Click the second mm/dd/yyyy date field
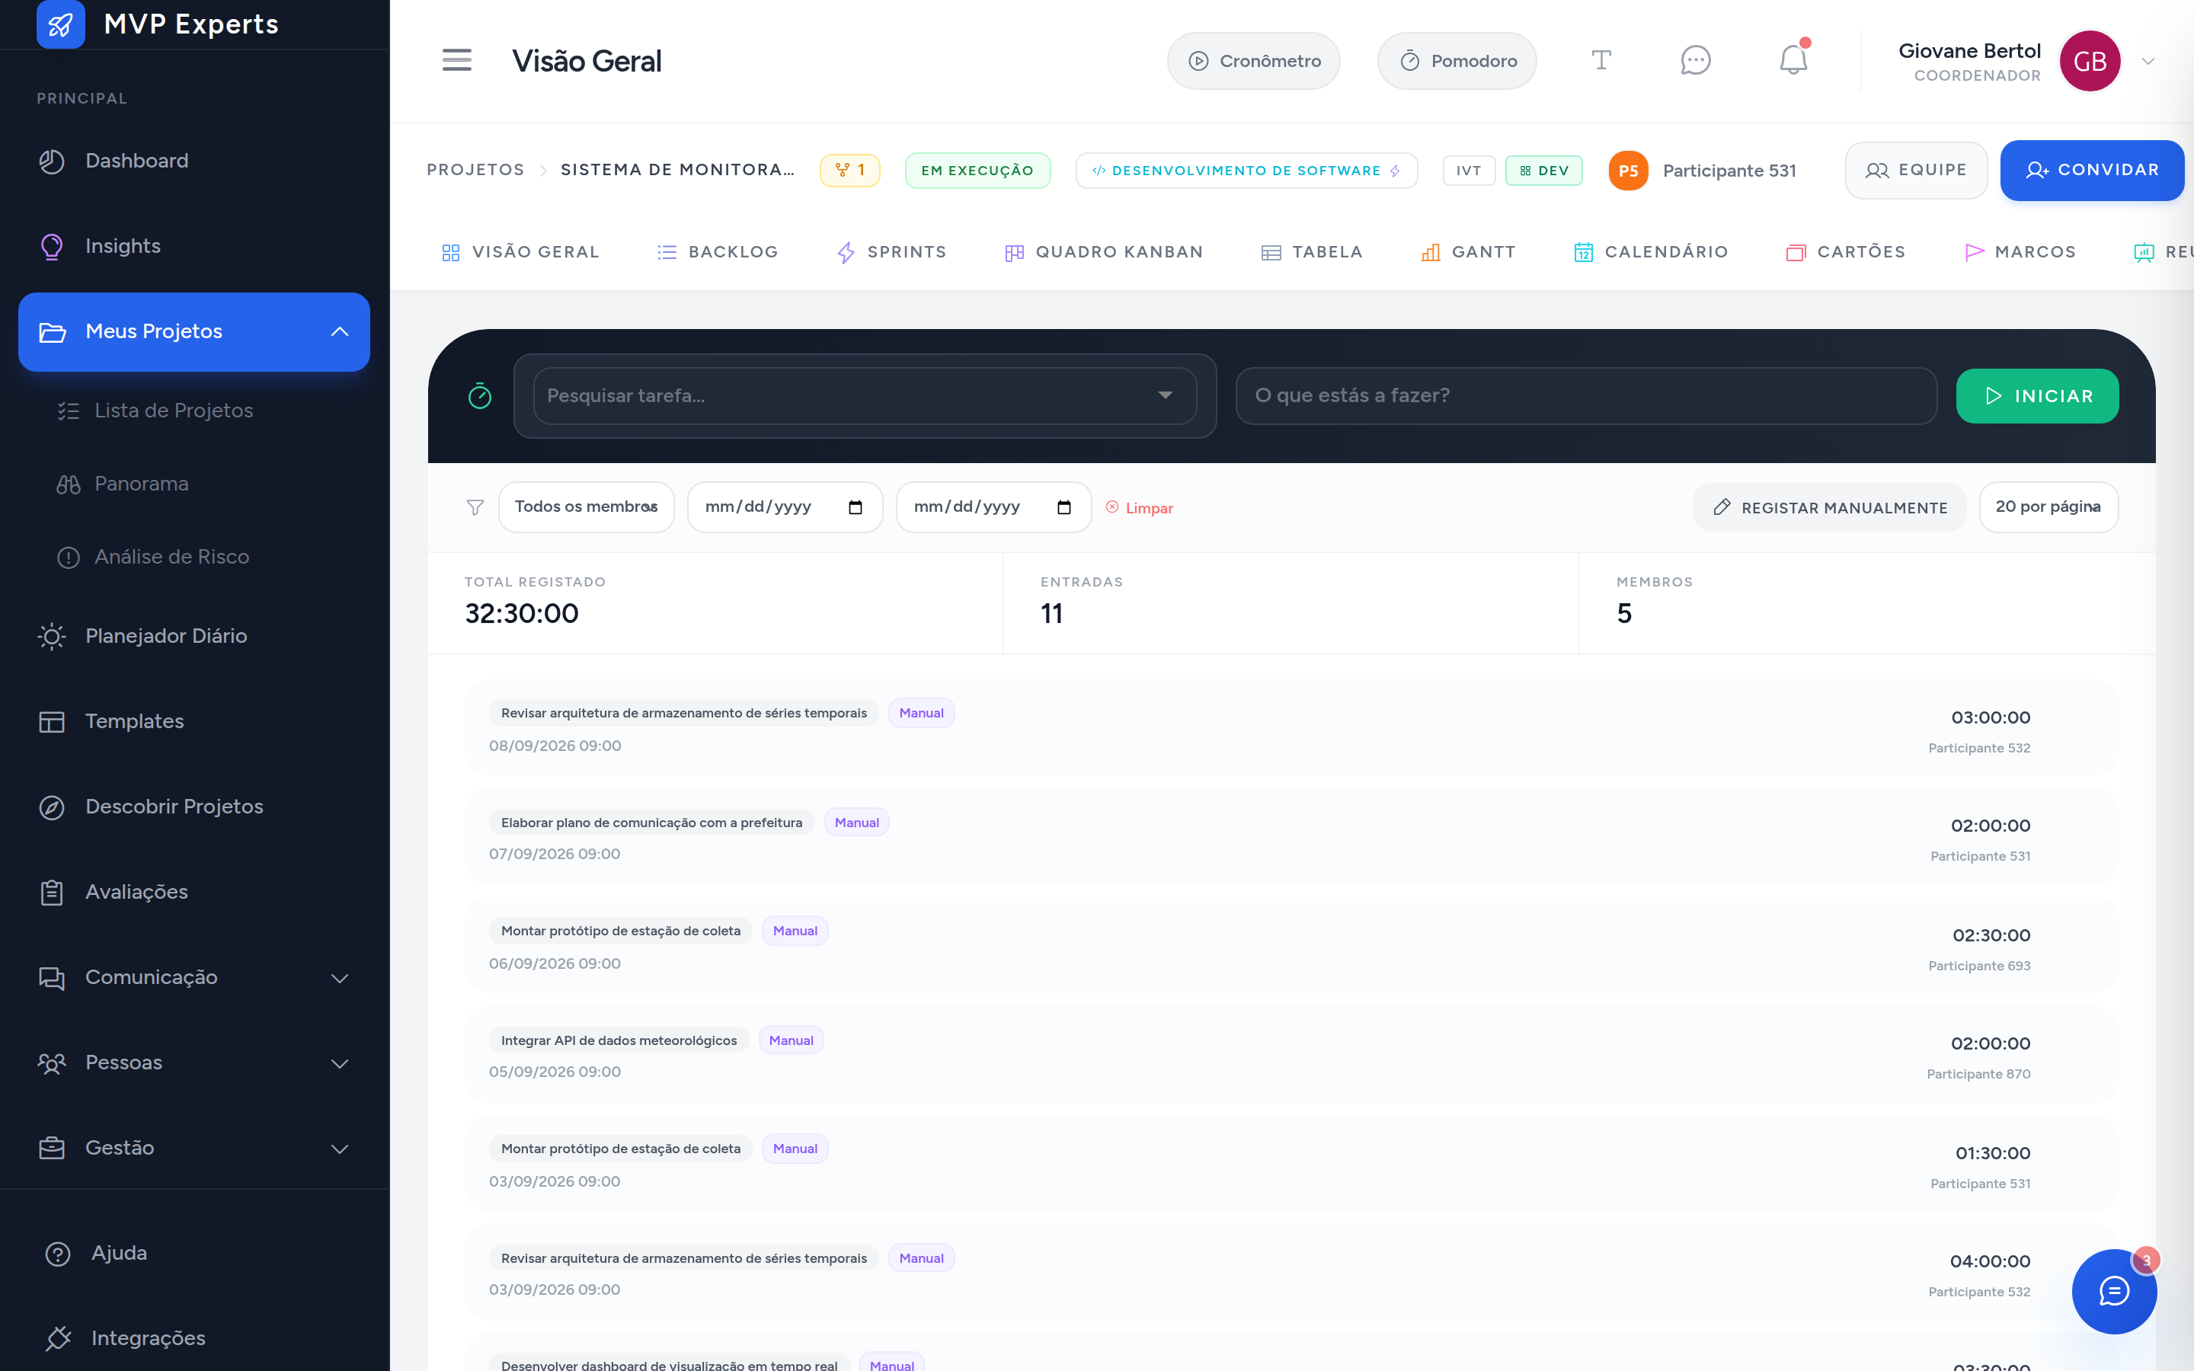 [993, 507]
